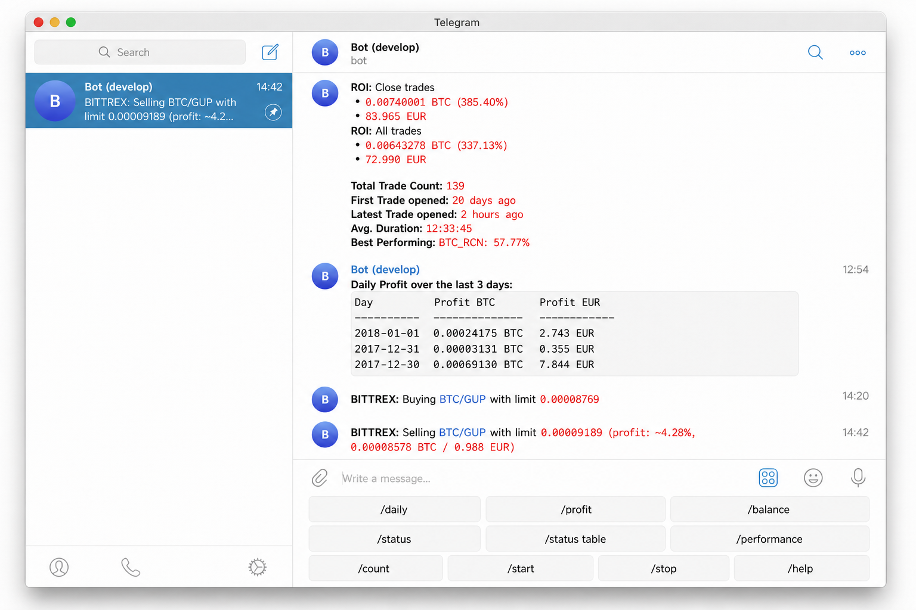Toggle the bot keyboard grid icon
This screenshot has width=916, height=610.
point(768,478)
